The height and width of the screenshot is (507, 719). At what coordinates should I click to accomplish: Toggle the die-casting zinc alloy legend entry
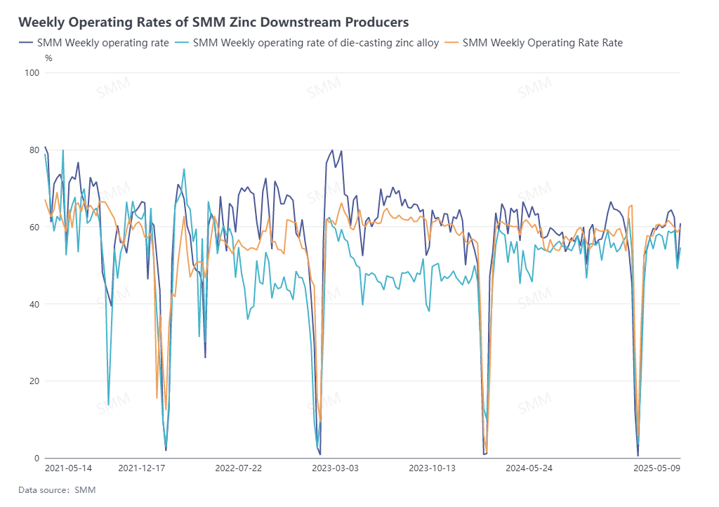click(x=308, y=43)
